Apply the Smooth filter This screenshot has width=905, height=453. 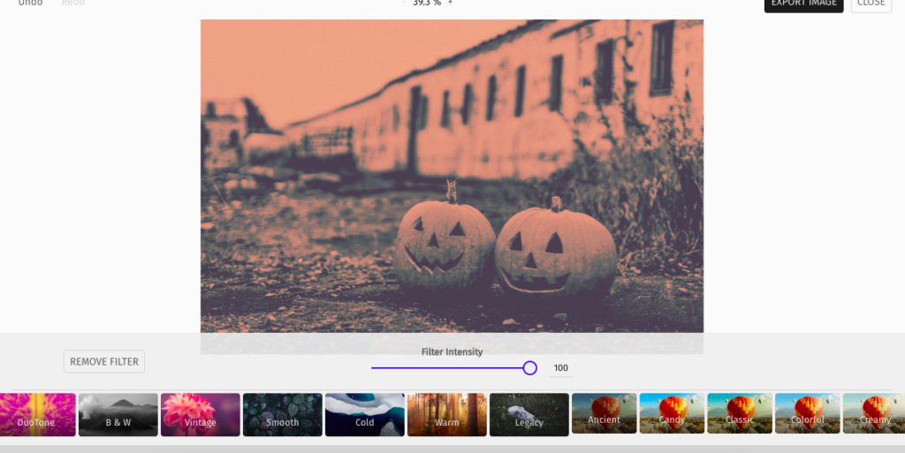pyautogui.click(x=282, y=414)
